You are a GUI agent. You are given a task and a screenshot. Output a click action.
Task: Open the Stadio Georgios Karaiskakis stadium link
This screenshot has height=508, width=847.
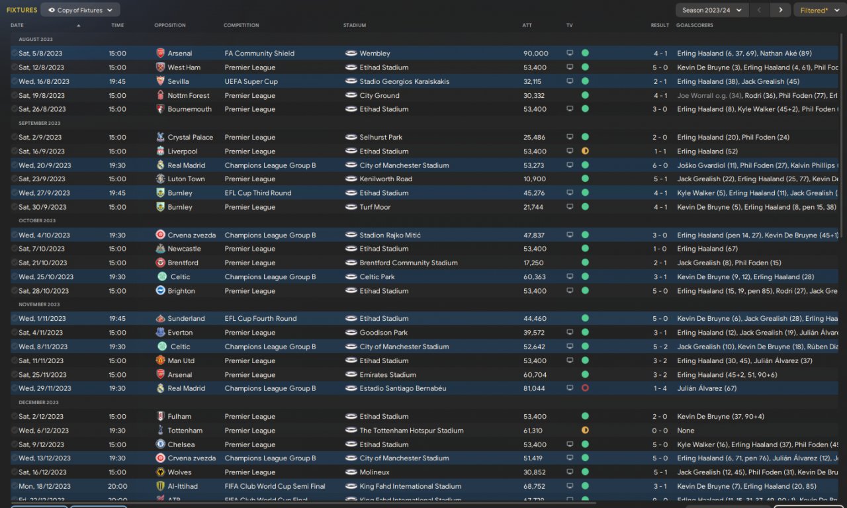[404, 81]
